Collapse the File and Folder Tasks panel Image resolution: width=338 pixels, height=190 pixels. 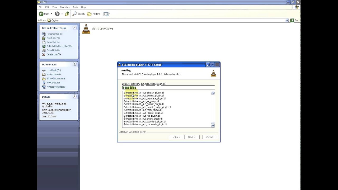(75, 28)
